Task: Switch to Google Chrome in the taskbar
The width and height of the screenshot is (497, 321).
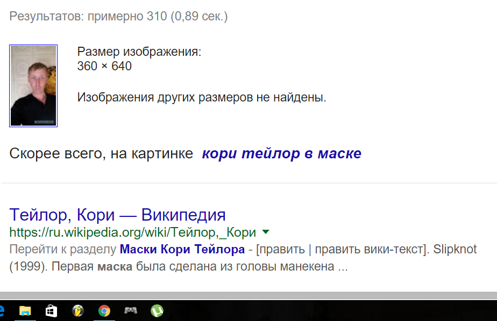Action: tap(104, 311)
